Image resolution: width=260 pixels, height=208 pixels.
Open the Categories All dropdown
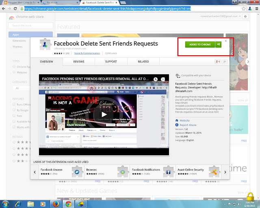[x=22, y=88]
